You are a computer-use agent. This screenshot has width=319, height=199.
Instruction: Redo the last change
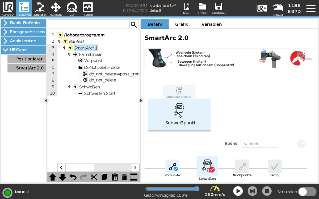click(x=83, y=177)
